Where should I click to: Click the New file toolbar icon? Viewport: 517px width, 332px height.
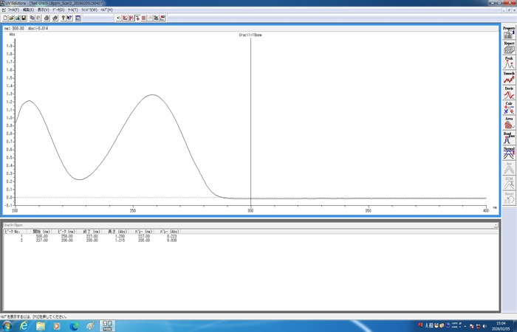tap(6, 18)
